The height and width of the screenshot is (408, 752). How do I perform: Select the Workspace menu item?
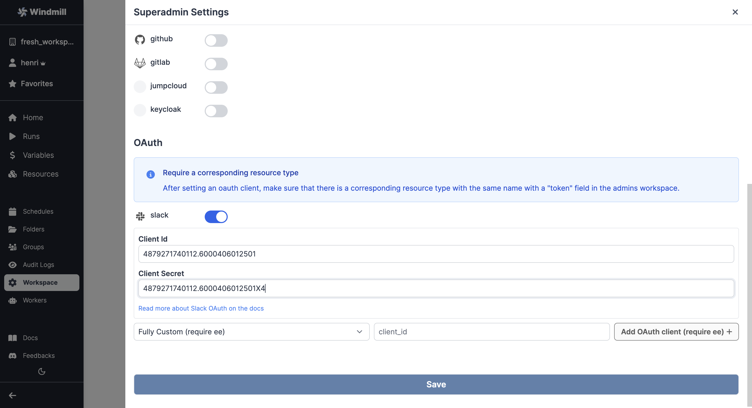click(42, 282)
